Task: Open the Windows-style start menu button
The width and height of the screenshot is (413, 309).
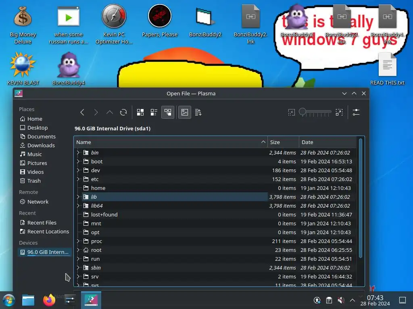Action: click(x=8, y=300)
